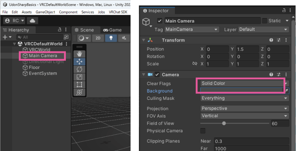Open the Culling Mask dropdown
The image size is (301, 151).
[245, 98]
